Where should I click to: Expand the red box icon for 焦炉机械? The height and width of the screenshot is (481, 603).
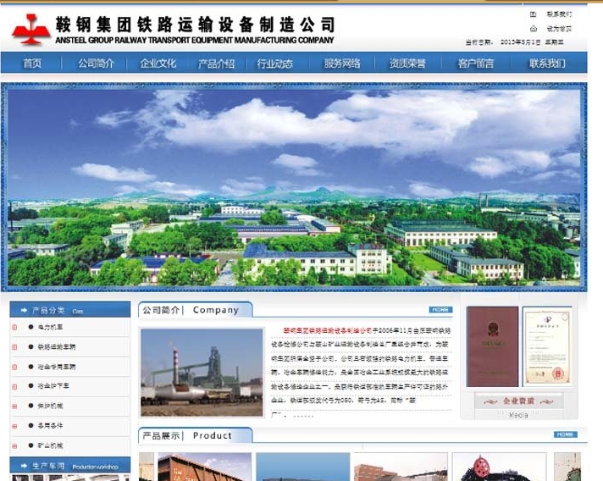14,406
